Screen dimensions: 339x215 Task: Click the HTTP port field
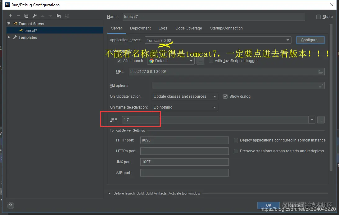(184, 140)
